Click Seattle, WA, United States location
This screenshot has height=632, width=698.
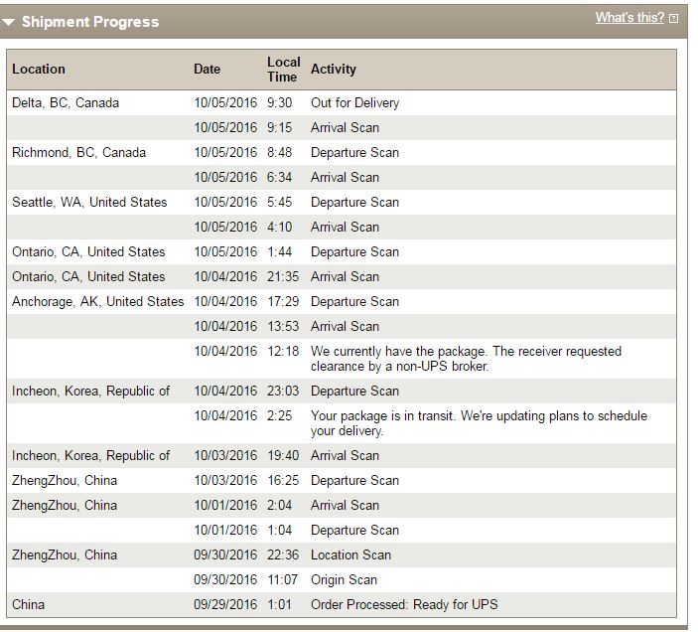[x=89, y=202]
